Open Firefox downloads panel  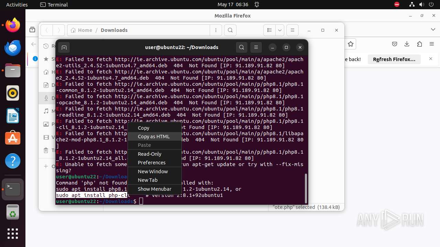(x=407, y=44)
